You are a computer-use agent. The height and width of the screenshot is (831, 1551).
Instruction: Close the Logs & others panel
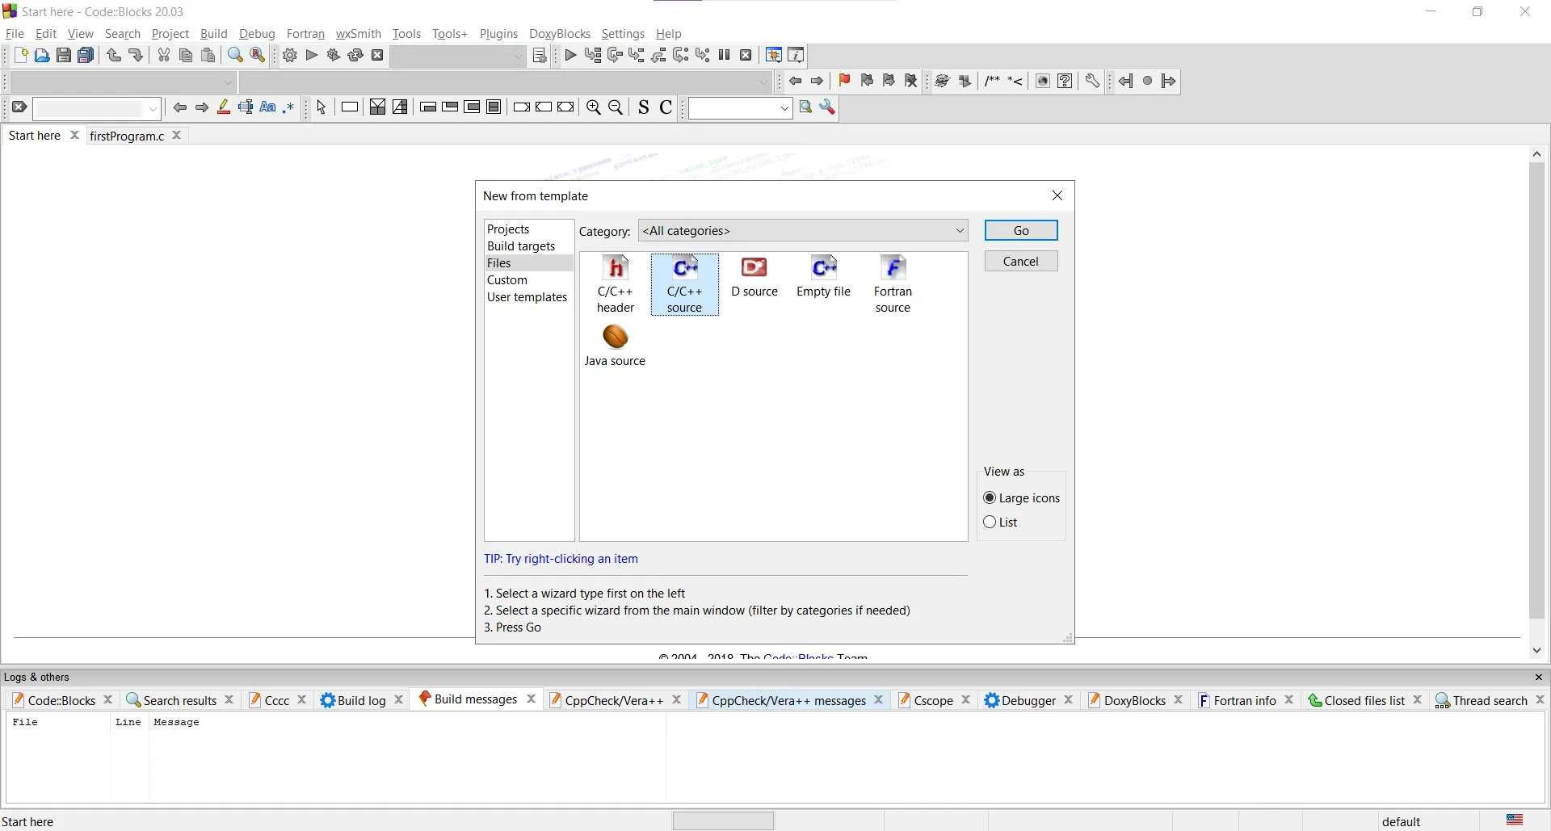coord(1539,678)
